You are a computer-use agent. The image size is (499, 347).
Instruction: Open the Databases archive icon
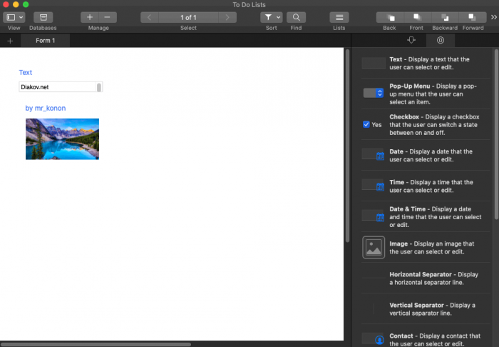pyautogui.click(x=43, y=17)
